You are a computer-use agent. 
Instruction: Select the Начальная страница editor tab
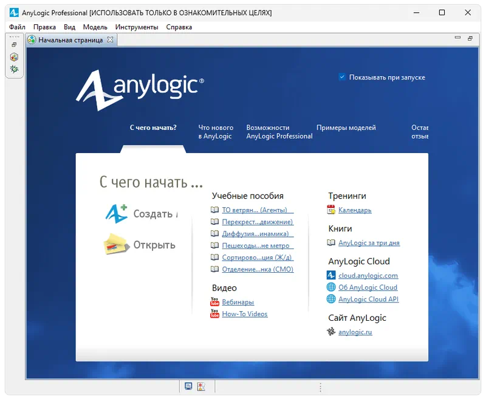pos(70,40)
